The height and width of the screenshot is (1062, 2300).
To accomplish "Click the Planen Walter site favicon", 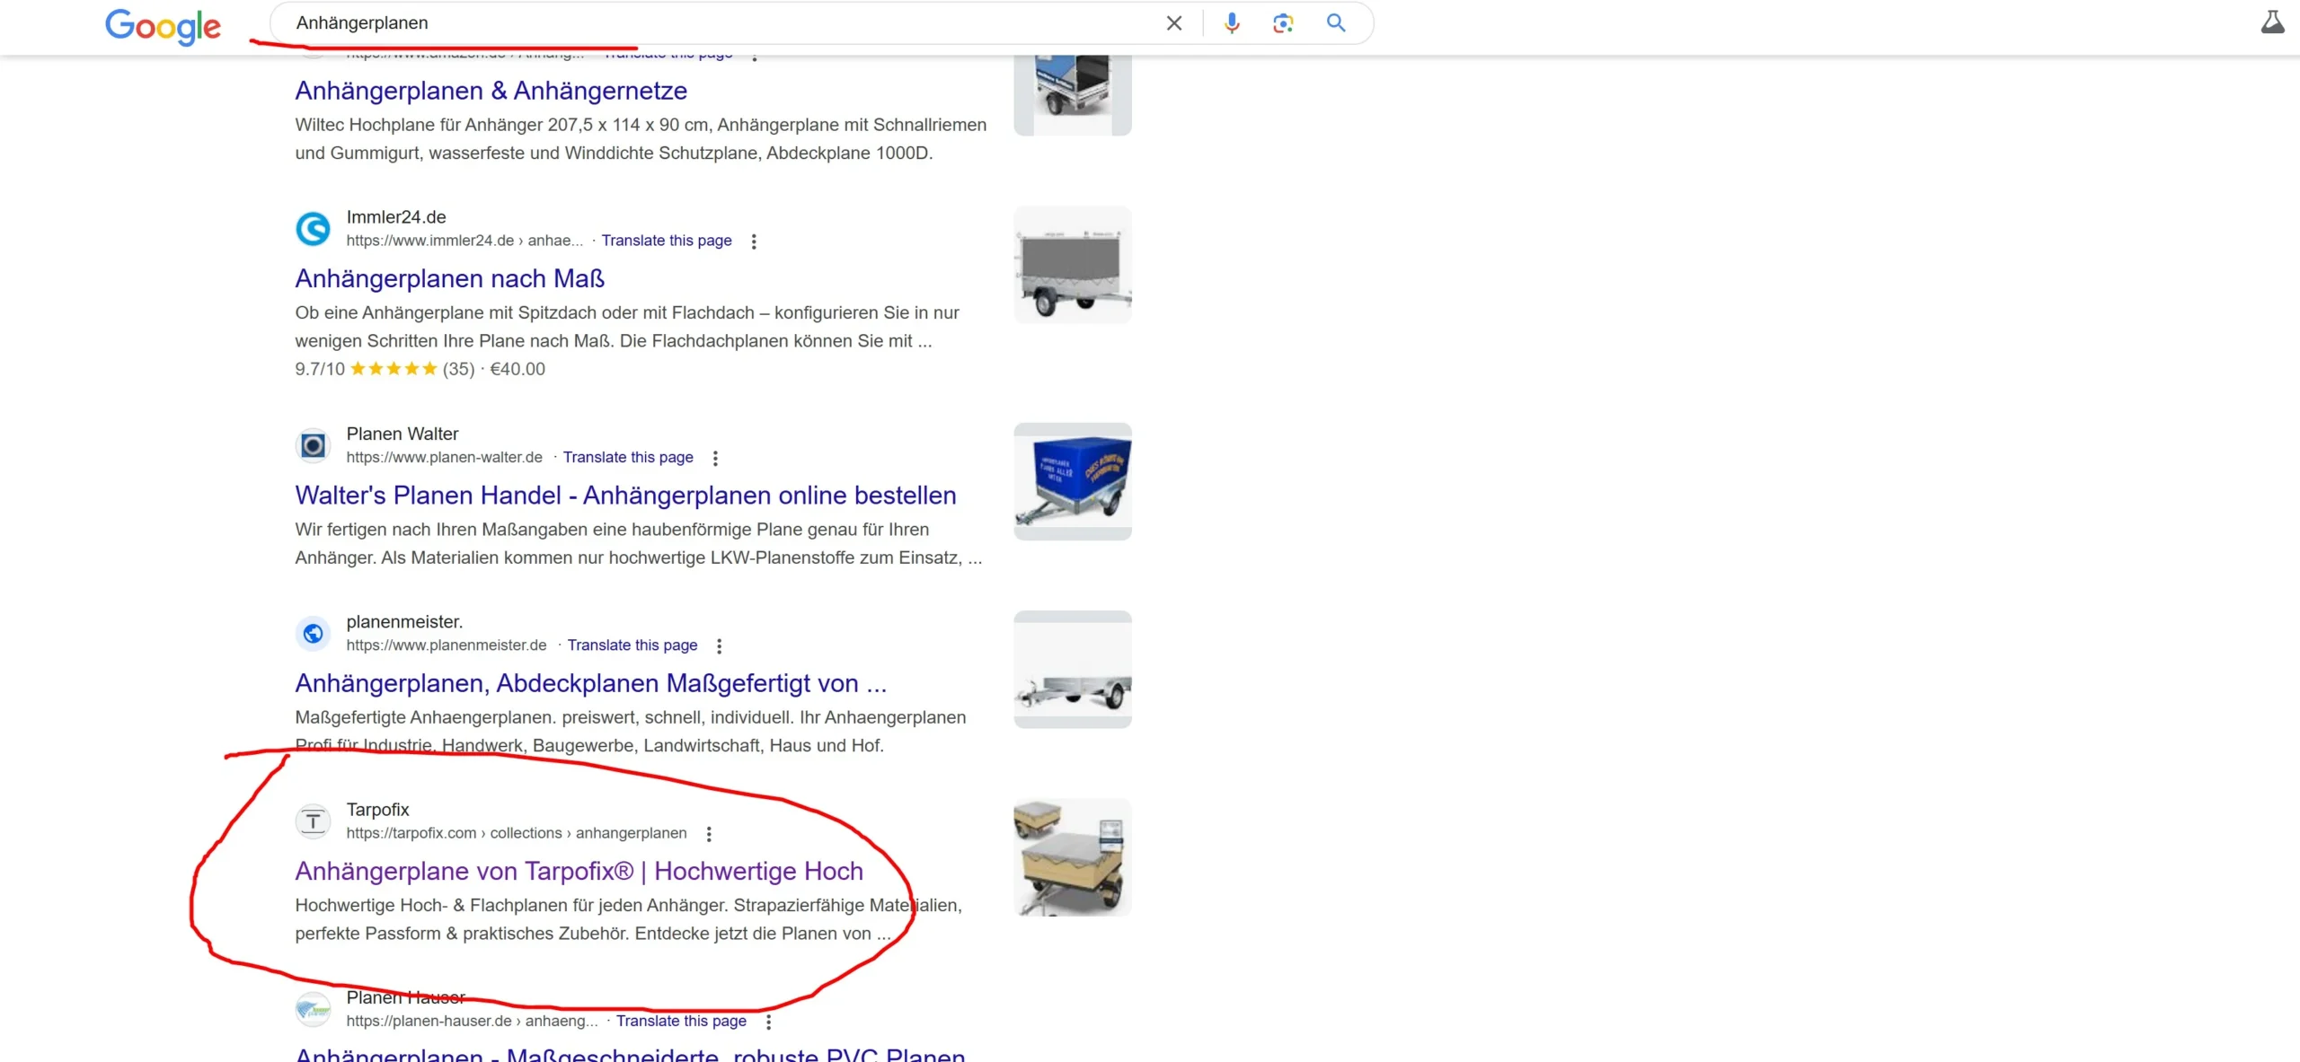I will 313,445.
